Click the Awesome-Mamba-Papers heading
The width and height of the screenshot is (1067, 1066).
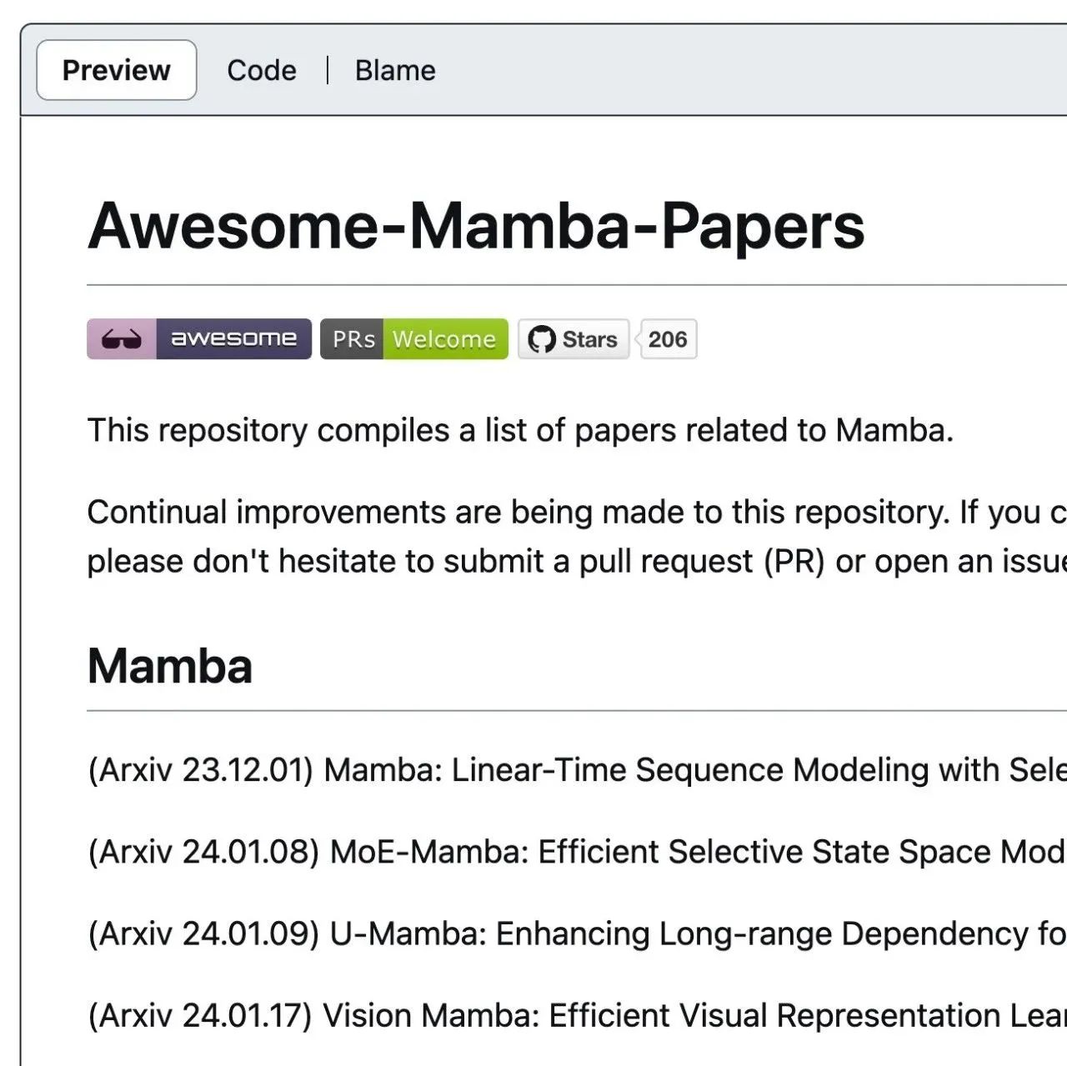click(476, 226)
